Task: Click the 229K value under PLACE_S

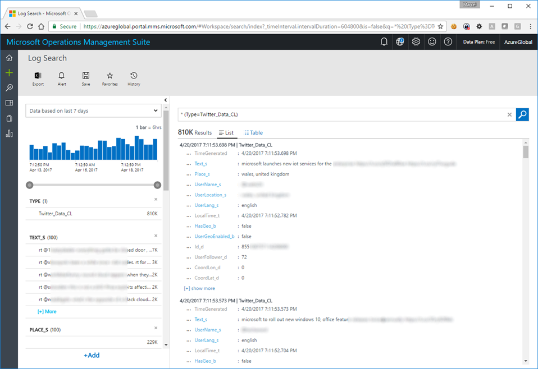Action: click(152, 342)
